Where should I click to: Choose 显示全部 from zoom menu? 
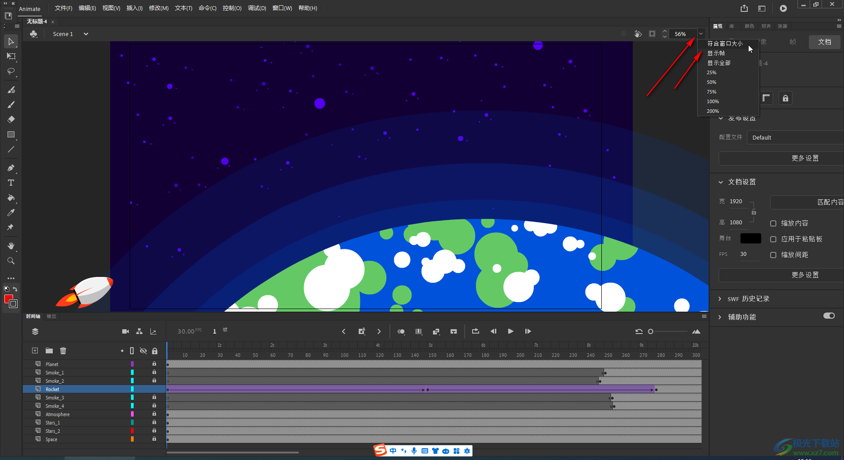(x=728, y=63)
